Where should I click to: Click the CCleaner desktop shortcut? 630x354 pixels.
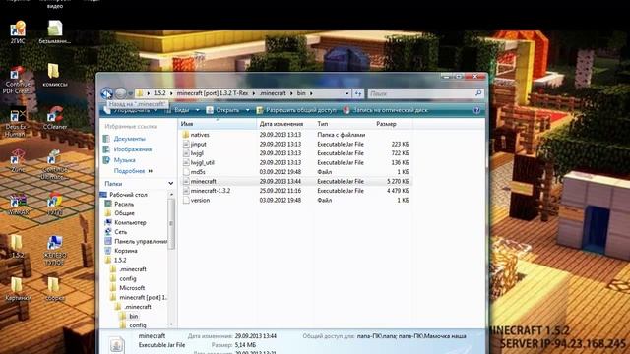[x=55, y=118]
